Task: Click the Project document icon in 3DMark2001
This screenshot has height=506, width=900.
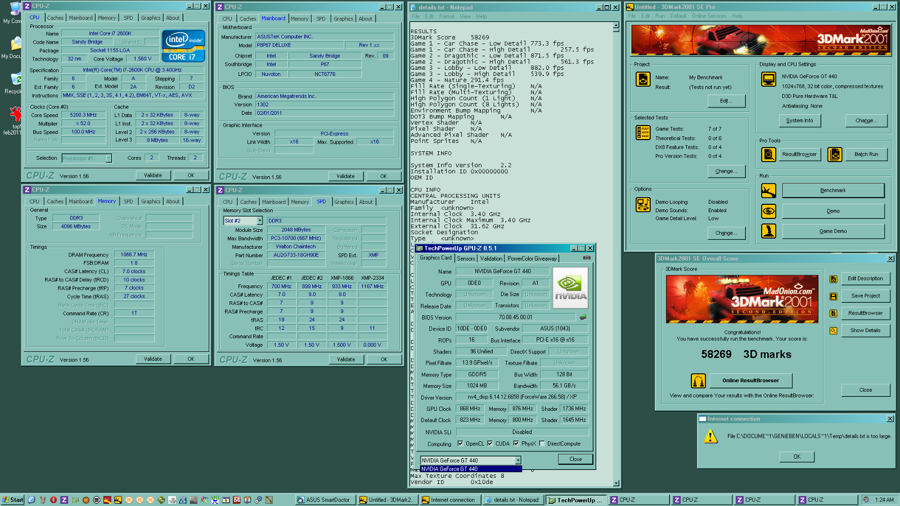Action: click(x=643, y=79)
